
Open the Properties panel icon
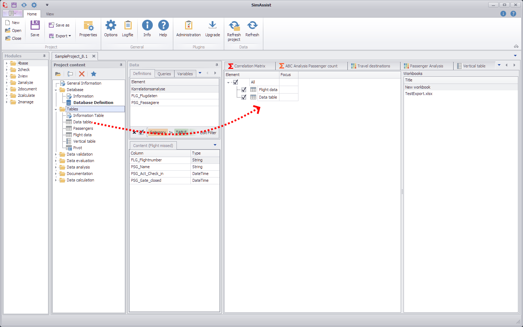point(88,29)
